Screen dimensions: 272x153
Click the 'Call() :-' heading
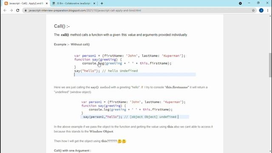(x=62, y=26)
